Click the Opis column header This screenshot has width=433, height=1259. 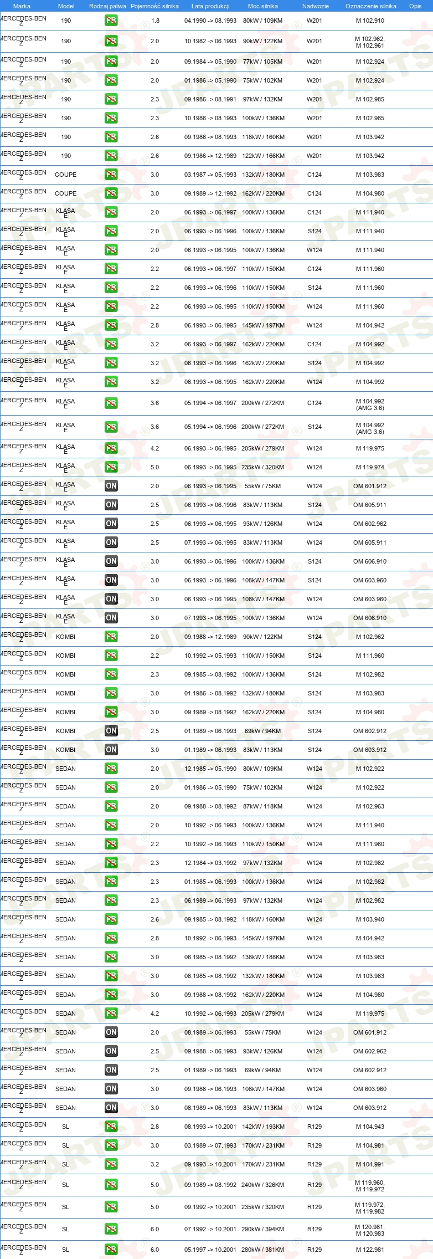(x=415, y=6)
